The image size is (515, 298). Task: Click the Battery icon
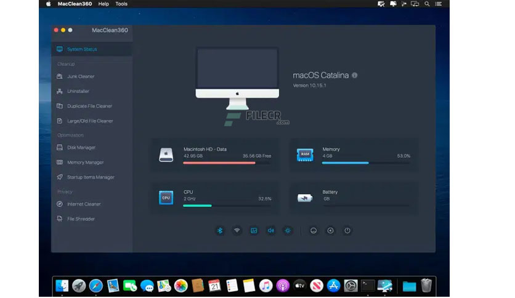point(305,198)
